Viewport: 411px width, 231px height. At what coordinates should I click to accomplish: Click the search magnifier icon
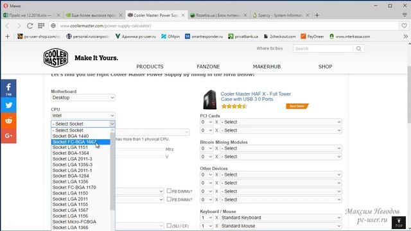(358, 49)
